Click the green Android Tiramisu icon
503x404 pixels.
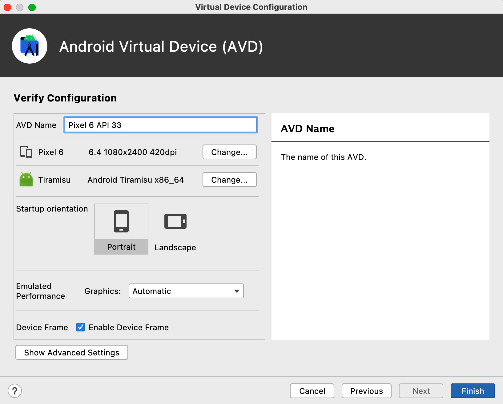26,180
